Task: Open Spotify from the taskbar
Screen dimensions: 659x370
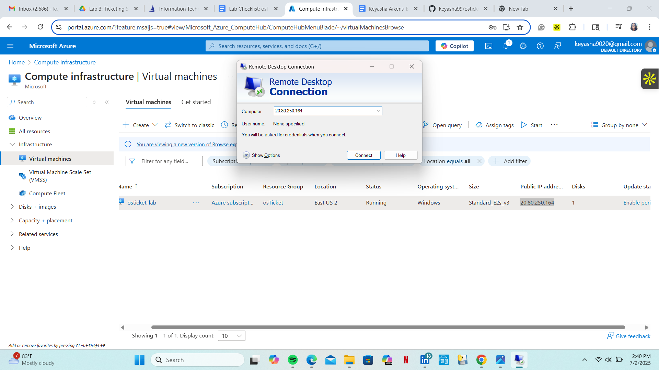Action: click(293, 360)
